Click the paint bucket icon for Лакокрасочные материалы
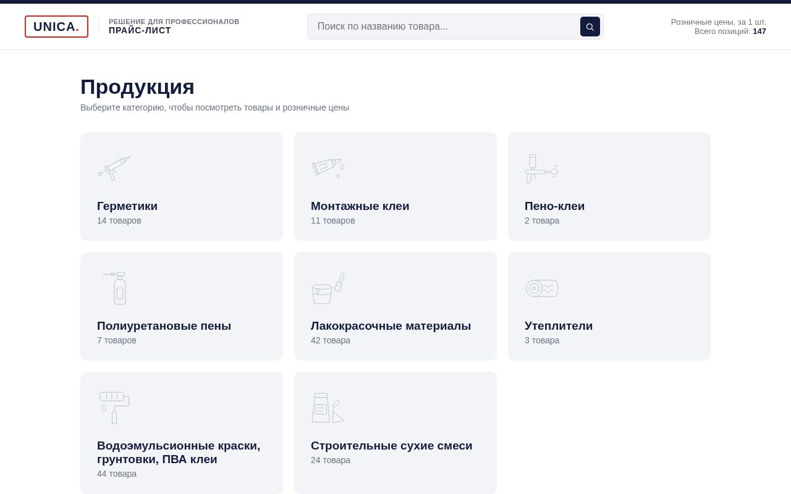 pyautogui.click(x=328, y=287)
